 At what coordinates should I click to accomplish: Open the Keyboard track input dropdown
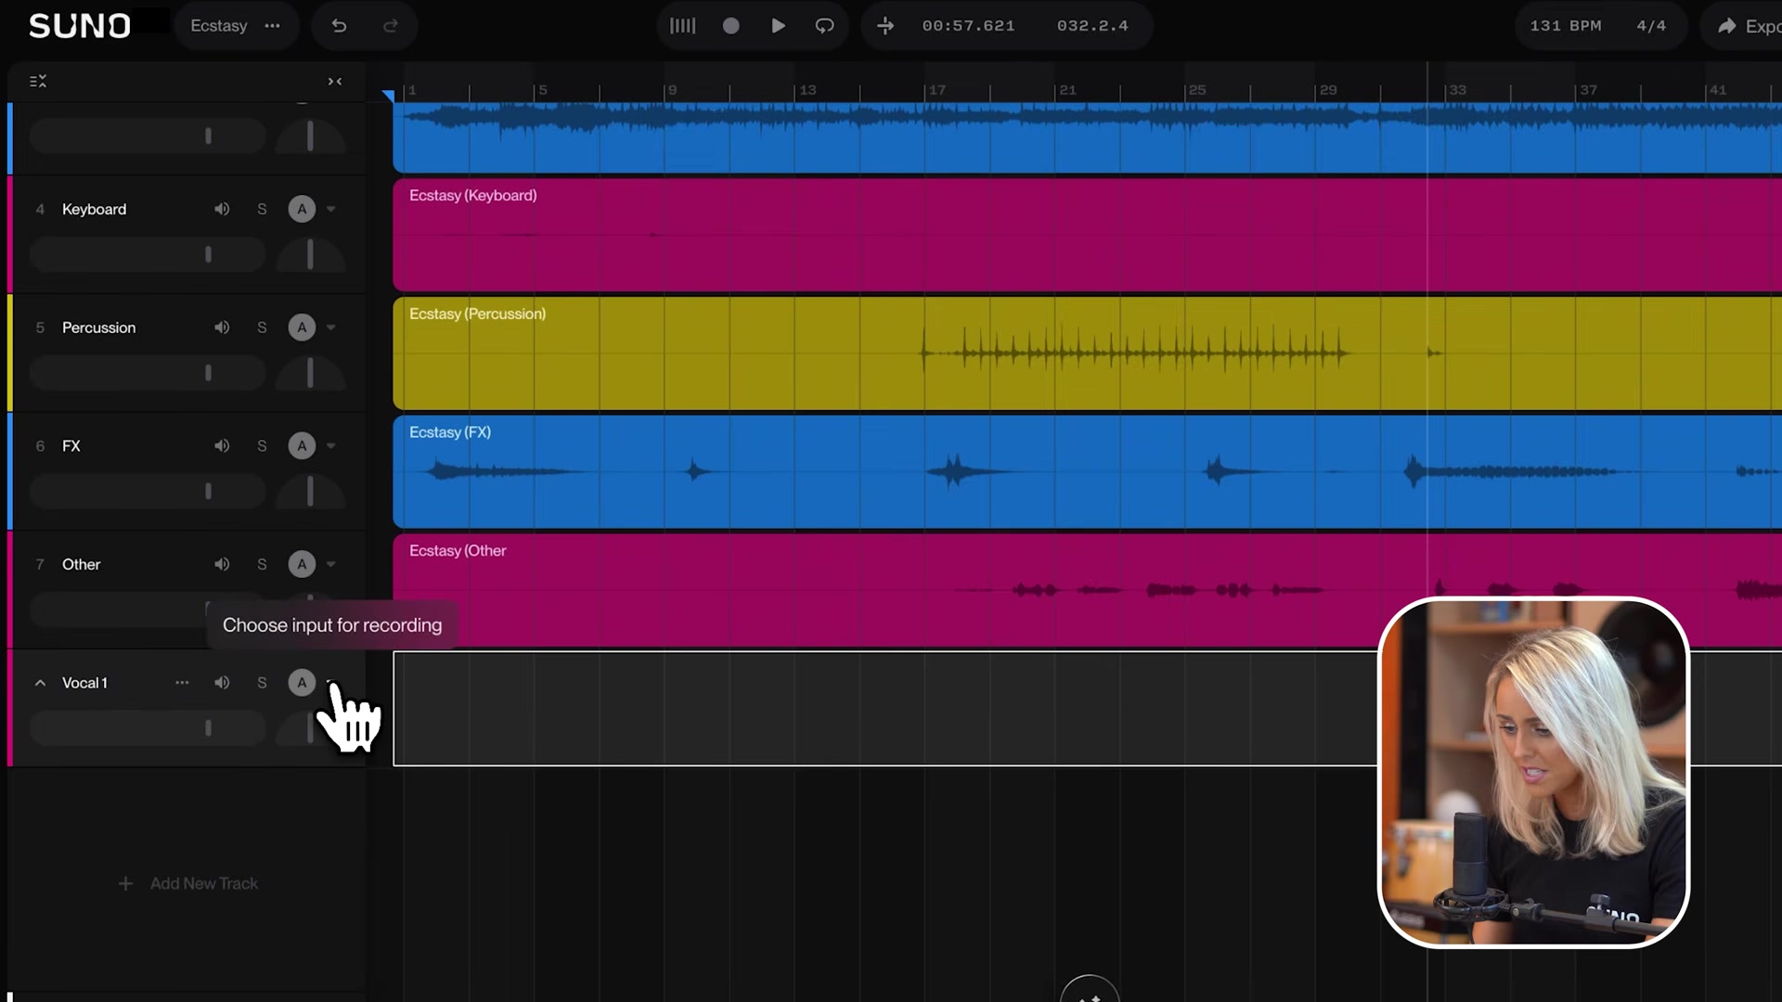[x=331, y=209]
